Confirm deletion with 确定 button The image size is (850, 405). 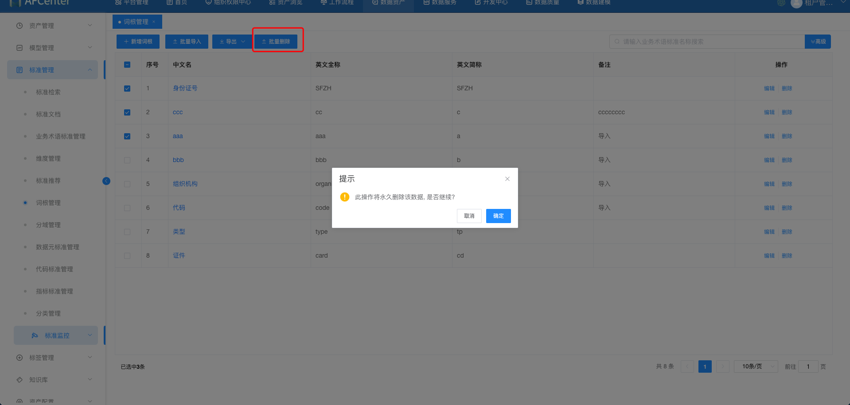(x=498, y=216)
